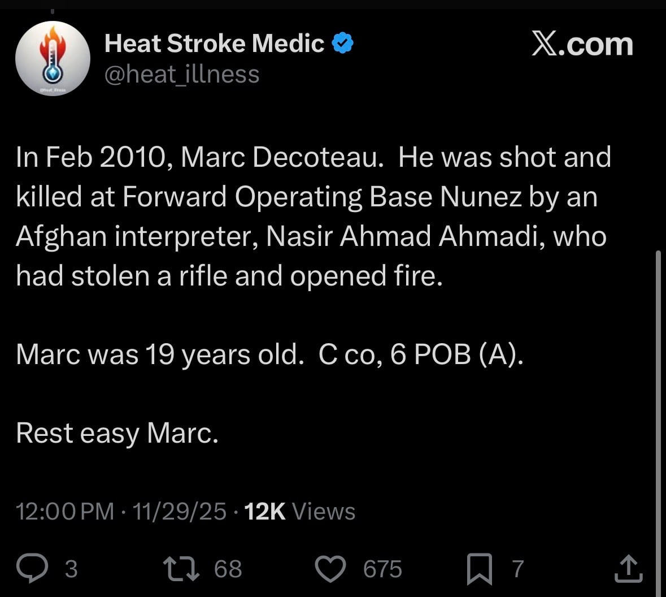Click the reply count of 3
Image resolution: width=666 pixels, height=597 pixels.
click(71, 569)
